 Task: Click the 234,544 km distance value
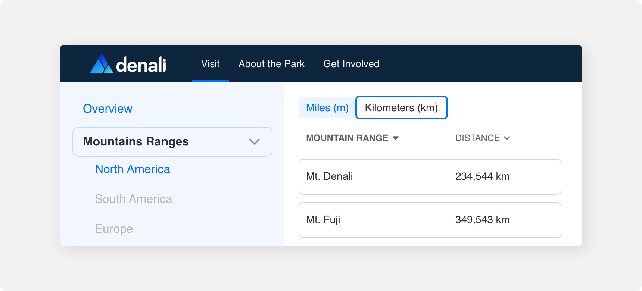click(x=482, y=176)
